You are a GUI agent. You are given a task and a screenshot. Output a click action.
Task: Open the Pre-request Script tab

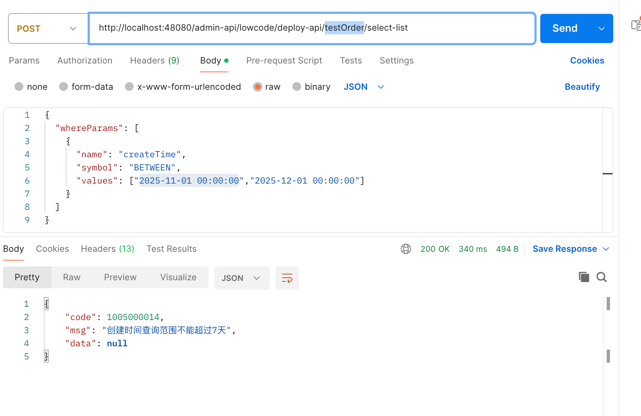[x=284, y=61]
